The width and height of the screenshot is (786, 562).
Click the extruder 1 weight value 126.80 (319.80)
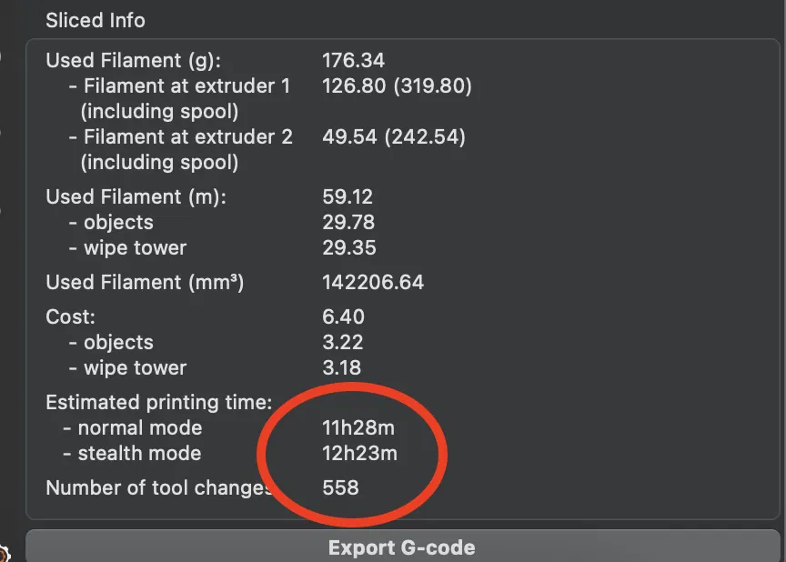click(x=397, y=86)
